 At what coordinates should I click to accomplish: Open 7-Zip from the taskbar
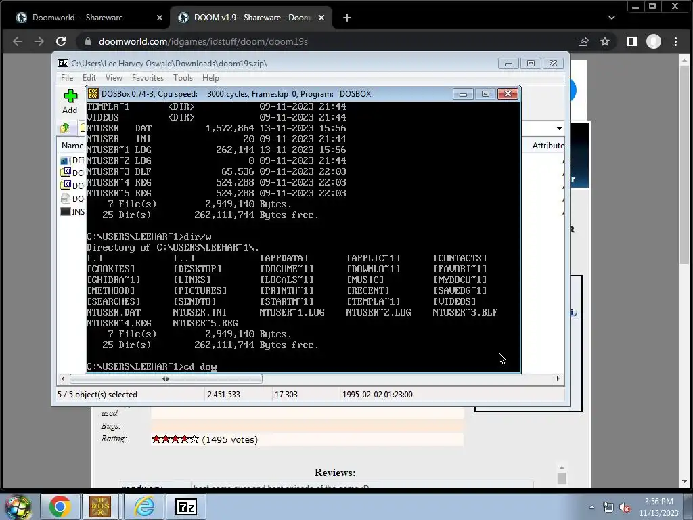185,506
